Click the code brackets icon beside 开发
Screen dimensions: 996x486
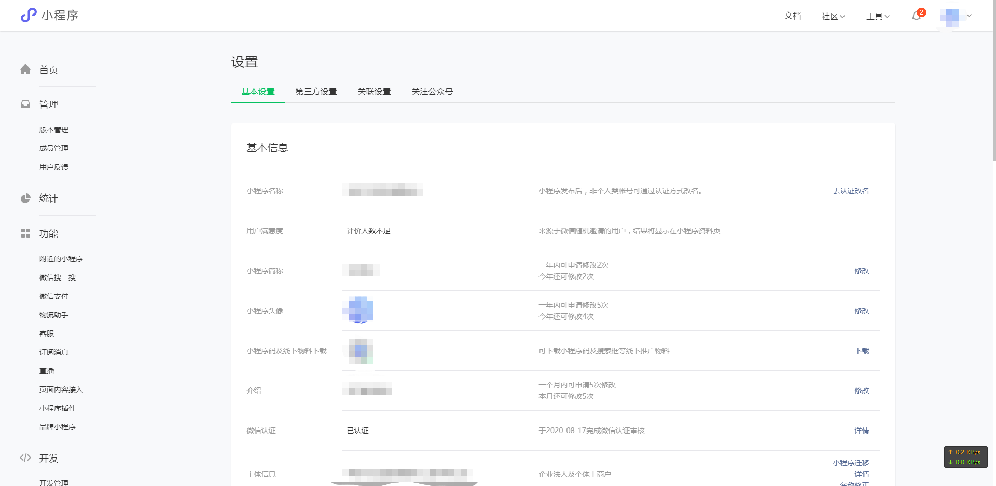[25, 457]
